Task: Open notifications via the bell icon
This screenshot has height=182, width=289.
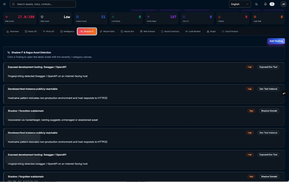Action: point(265,4)
